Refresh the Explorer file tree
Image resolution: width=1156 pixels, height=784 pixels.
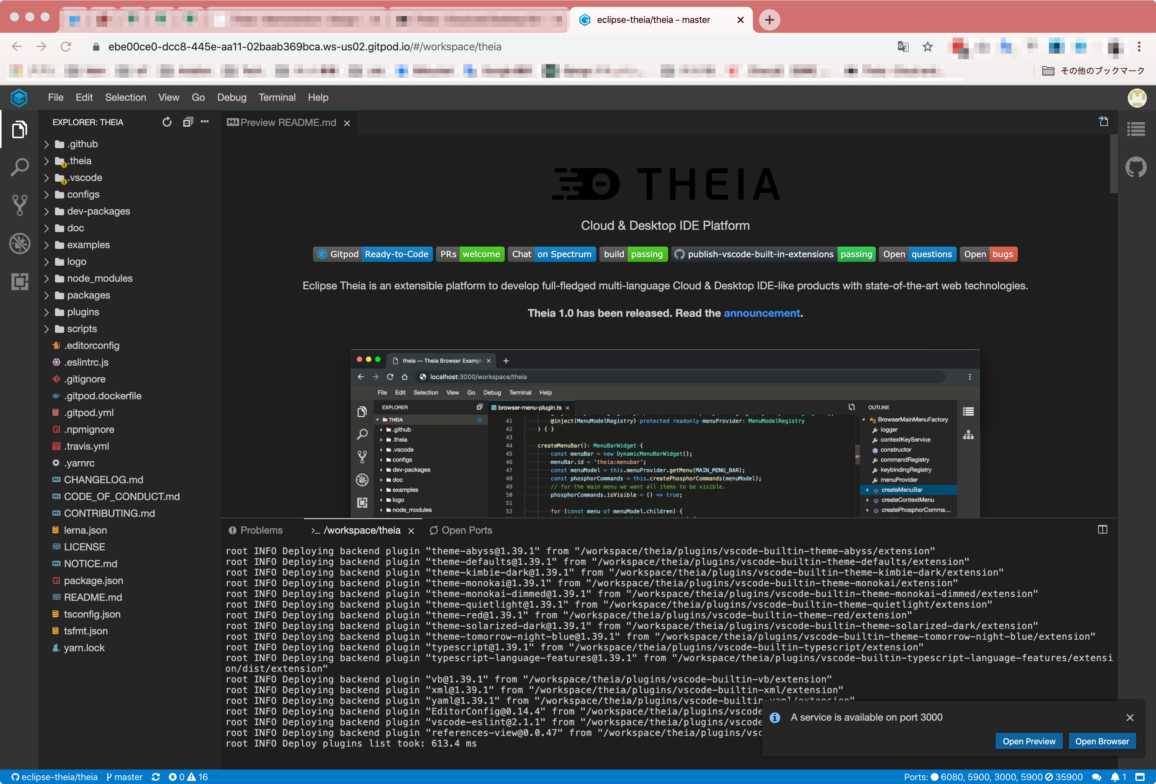point(166,122)
